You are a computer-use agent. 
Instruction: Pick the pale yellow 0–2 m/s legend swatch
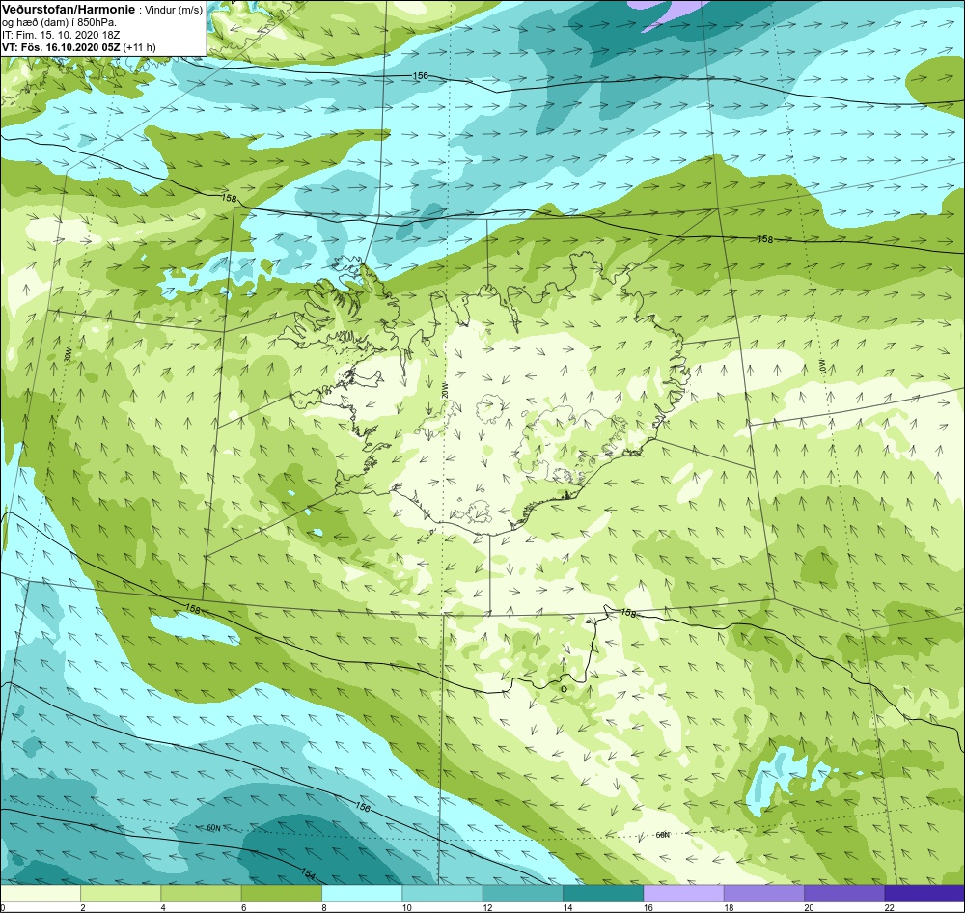(x=41, y=893)
